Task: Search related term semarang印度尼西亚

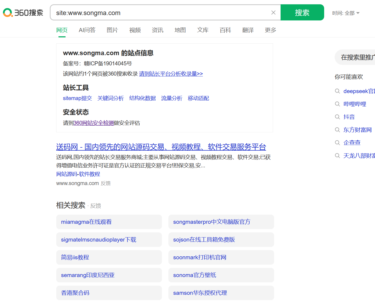Action: tap(109, 275)
